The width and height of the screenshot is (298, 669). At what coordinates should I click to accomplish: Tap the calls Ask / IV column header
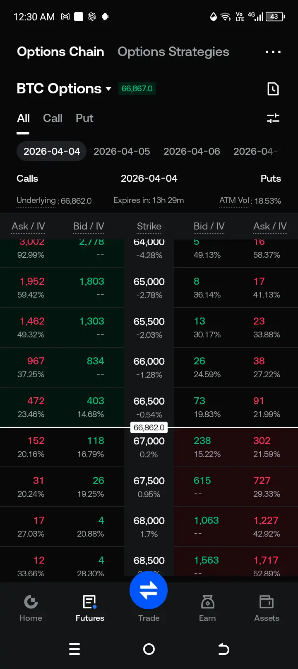coord(28,226)
